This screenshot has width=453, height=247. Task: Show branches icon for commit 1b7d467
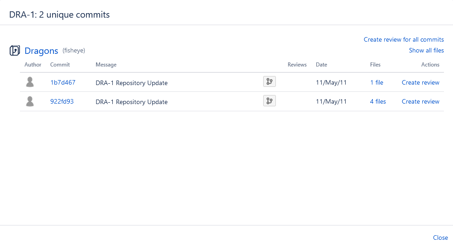tap(269, 82)
